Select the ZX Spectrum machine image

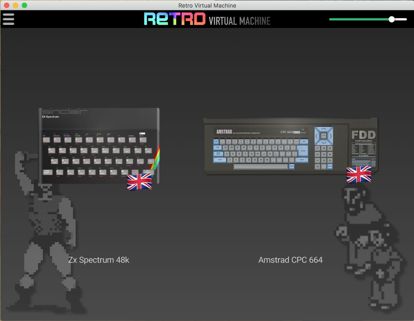(99, 146)
